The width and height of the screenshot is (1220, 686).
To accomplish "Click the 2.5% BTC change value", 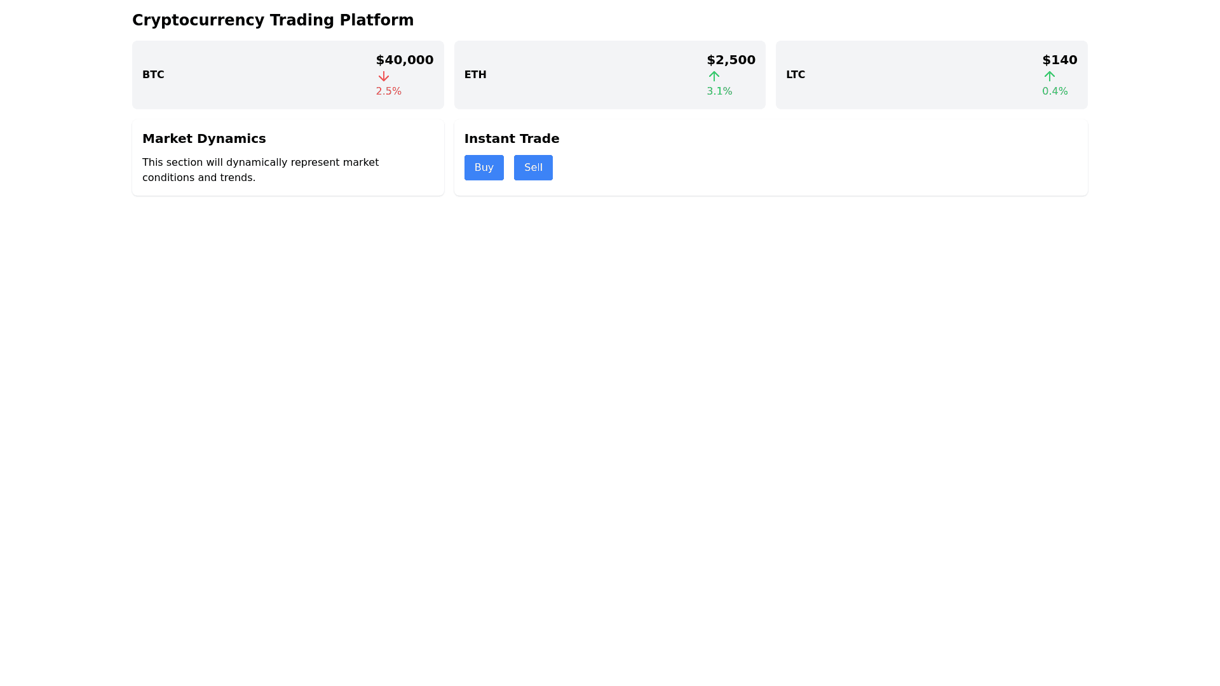I will pyautogui.click(x=388, y=91).
